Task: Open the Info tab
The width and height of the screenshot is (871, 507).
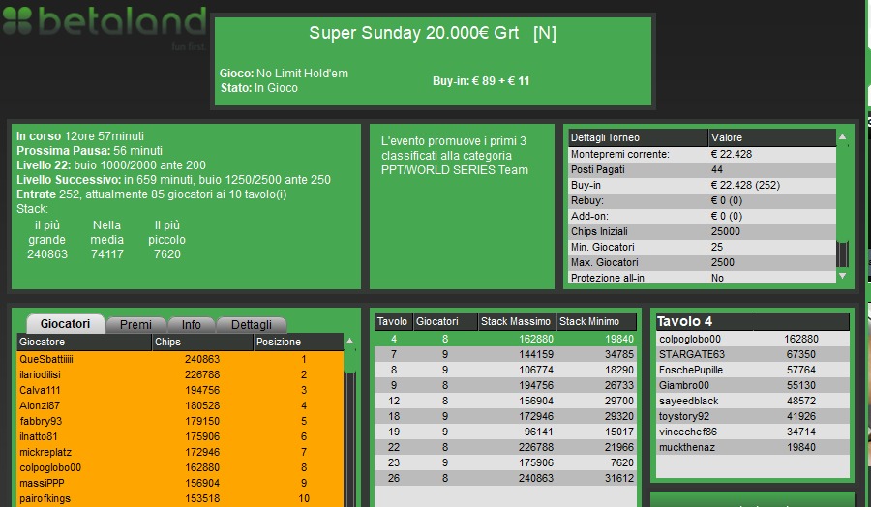Action: [191, 325]
